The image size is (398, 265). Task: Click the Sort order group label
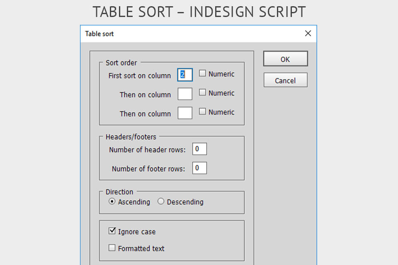click(x=121, y=63)
